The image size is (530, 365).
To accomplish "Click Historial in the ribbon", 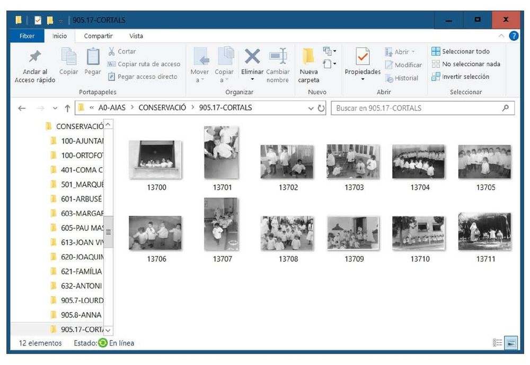I will 402,78.
